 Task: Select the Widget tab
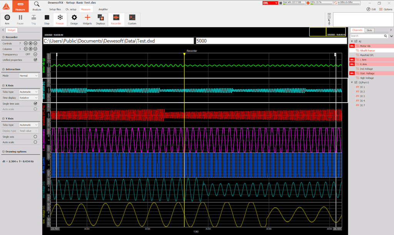[x=11, y=30]
